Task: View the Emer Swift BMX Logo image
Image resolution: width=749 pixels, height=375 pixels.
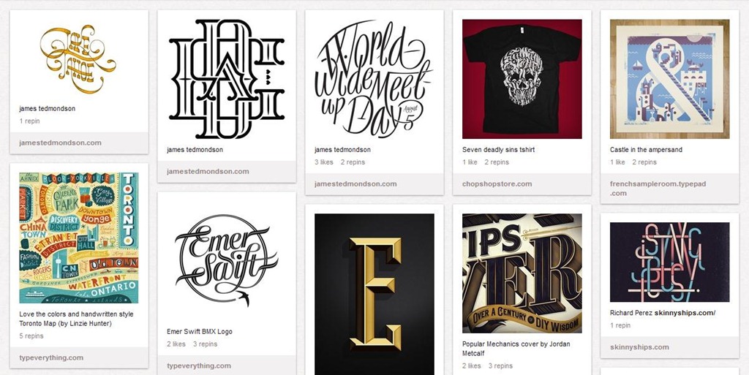Action: (227, 260)
